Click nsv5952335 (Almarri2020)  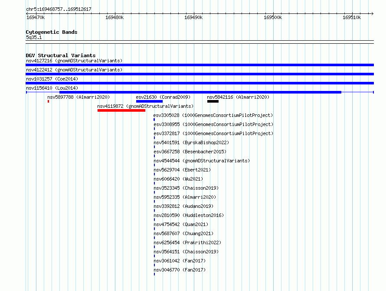pyautogui.click(x=185, y=197)
